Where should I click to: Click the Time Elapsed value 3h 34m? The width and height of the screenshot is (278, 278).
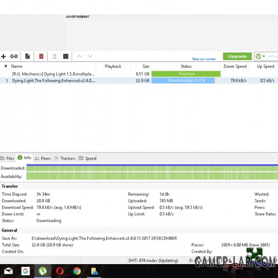pyautogui.click(x=43, y=194)
